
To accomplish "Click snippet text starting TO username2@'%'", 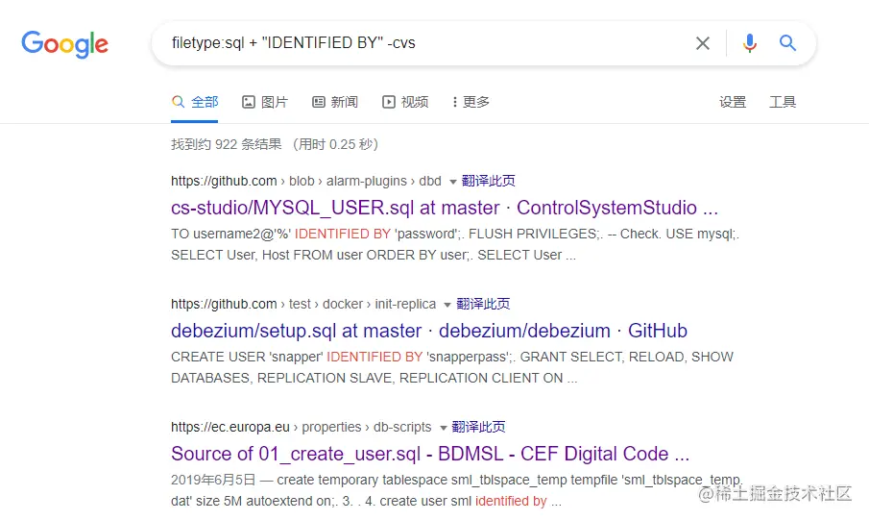I will point(455,244).
